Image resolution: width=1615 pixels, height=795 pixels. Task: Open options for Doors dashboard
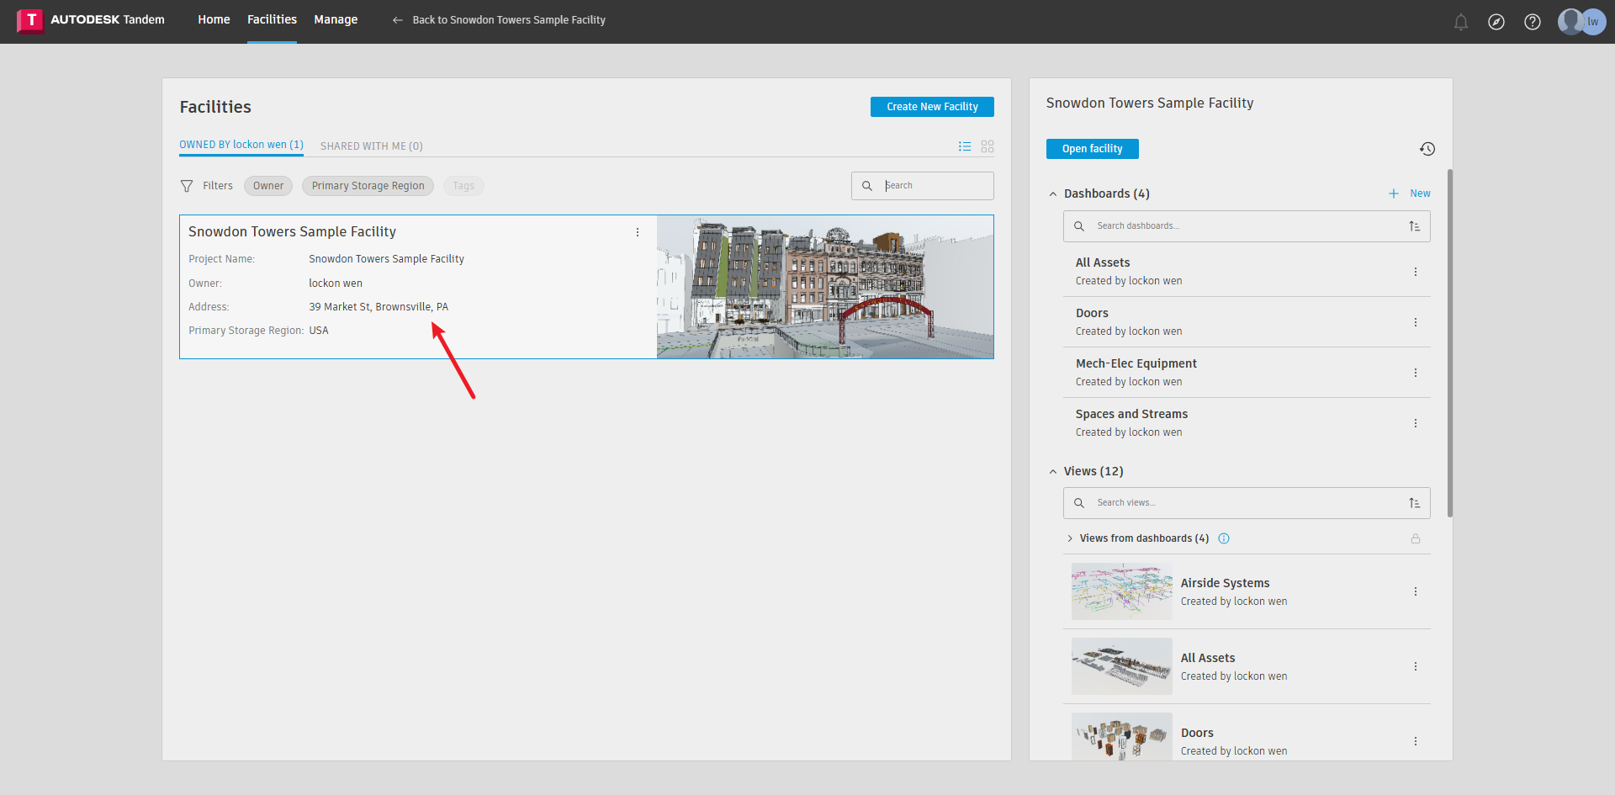[1416, 322]
